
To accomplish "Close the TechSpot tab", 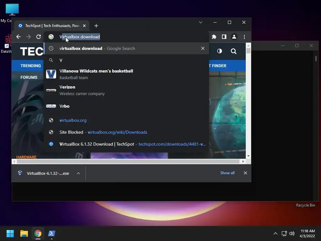I will 84,26.
